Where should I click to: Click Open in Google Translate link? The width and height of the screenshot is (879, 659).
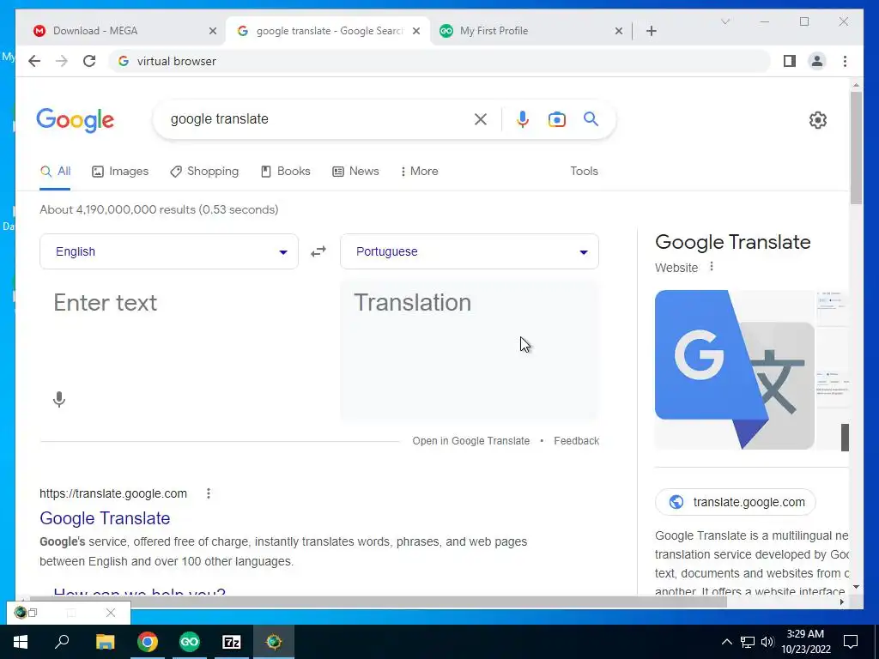pos(471,441)
